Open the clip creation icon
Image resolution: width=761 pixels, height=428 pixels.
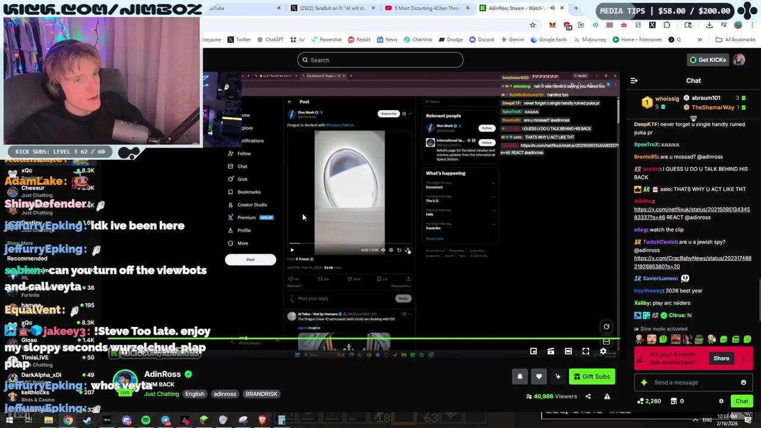551,351
